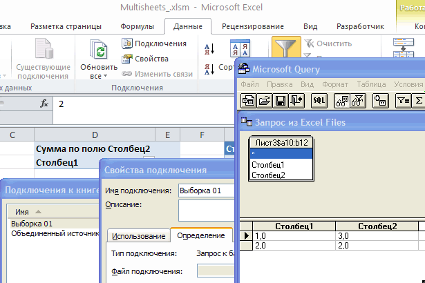This screenshot has width=425, height=283.
Task: Select column E header
Action: (x=167, y=135)
